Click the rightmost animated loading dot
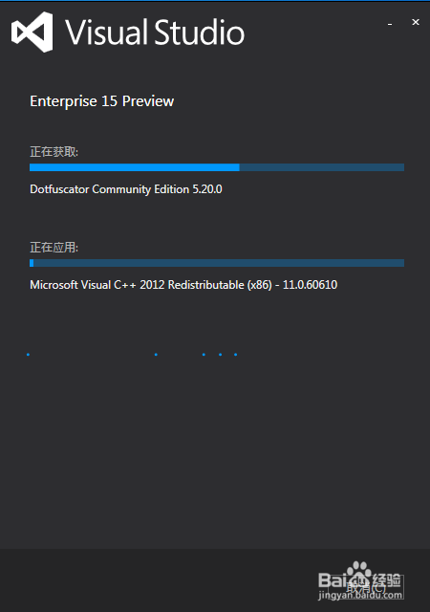Image resolution: width=430 pixels, height=612 pixels. pos(235,355)
